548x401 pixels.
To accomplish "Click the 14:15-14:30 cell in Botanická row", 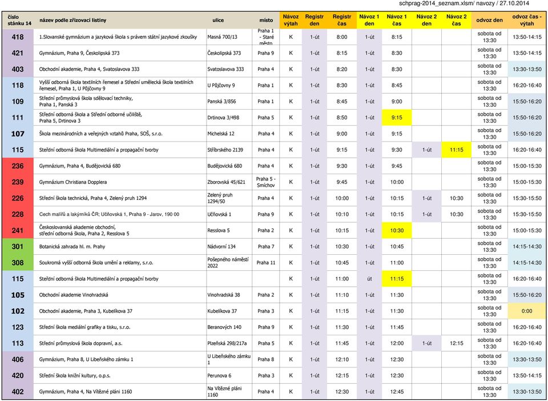I will tap(527, 246).
